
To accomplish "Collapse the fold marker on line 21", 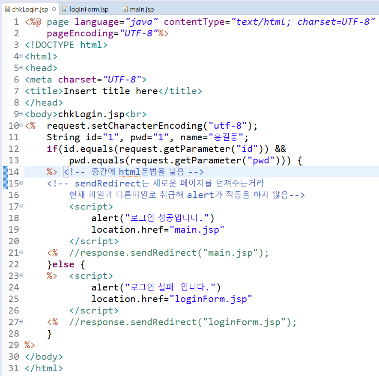I will [21, 252].
